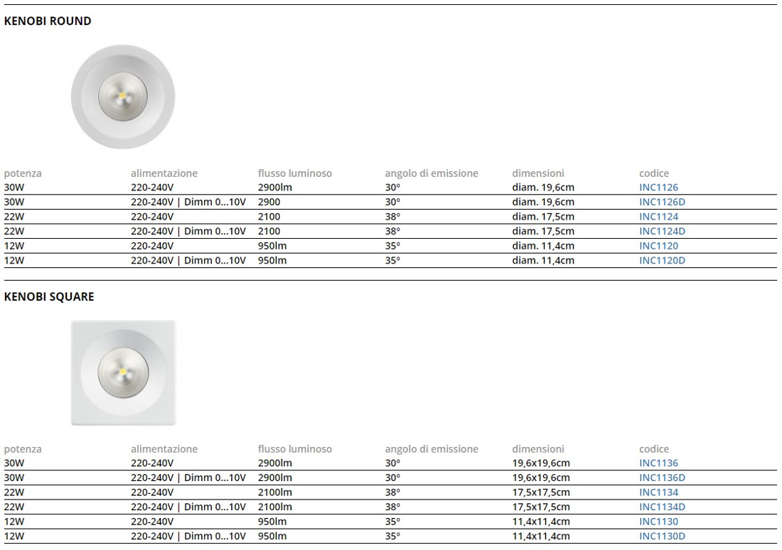
Task: Click the second table's dimensioni column header
Action: [x=537, y=449]
